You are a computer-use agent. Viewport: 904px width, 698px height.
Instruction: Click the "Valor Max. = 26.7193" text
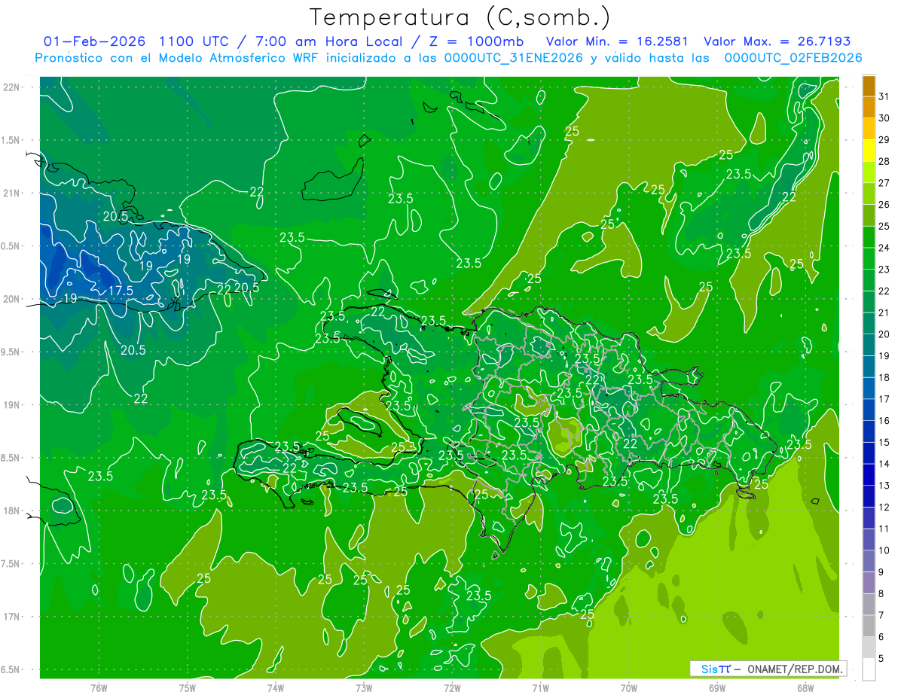click(x=777, y=41)
